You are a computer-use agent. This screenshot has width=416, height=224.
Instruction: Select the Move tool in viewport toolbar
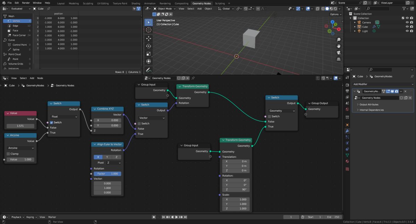(148, 38)
